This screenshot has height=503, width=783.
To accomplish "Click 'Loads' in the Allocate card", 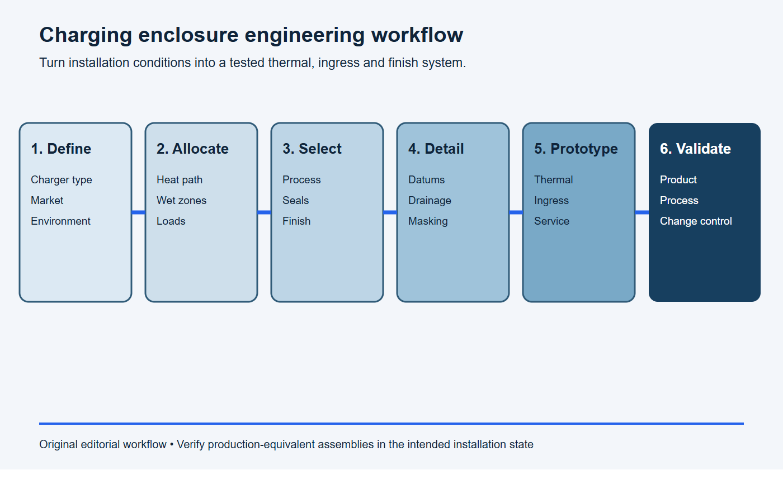I will 171,221.
